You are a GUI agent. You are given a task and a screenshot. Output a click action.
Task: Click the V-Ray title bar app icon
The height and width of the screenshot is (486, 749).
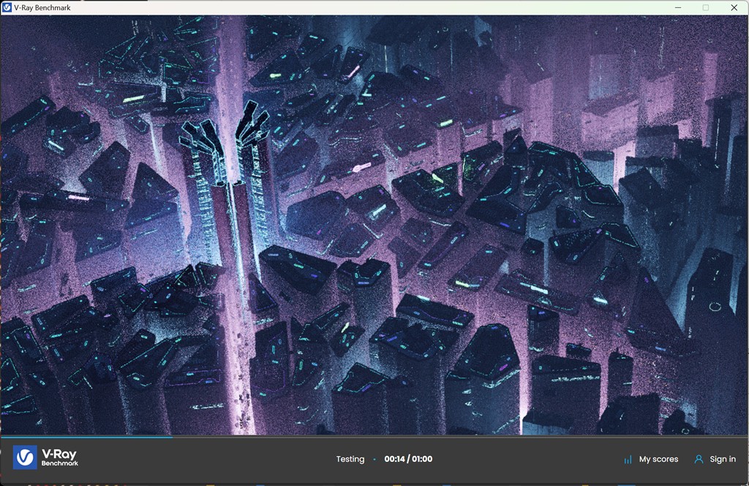pyautogui.click(x=7, y=7)
